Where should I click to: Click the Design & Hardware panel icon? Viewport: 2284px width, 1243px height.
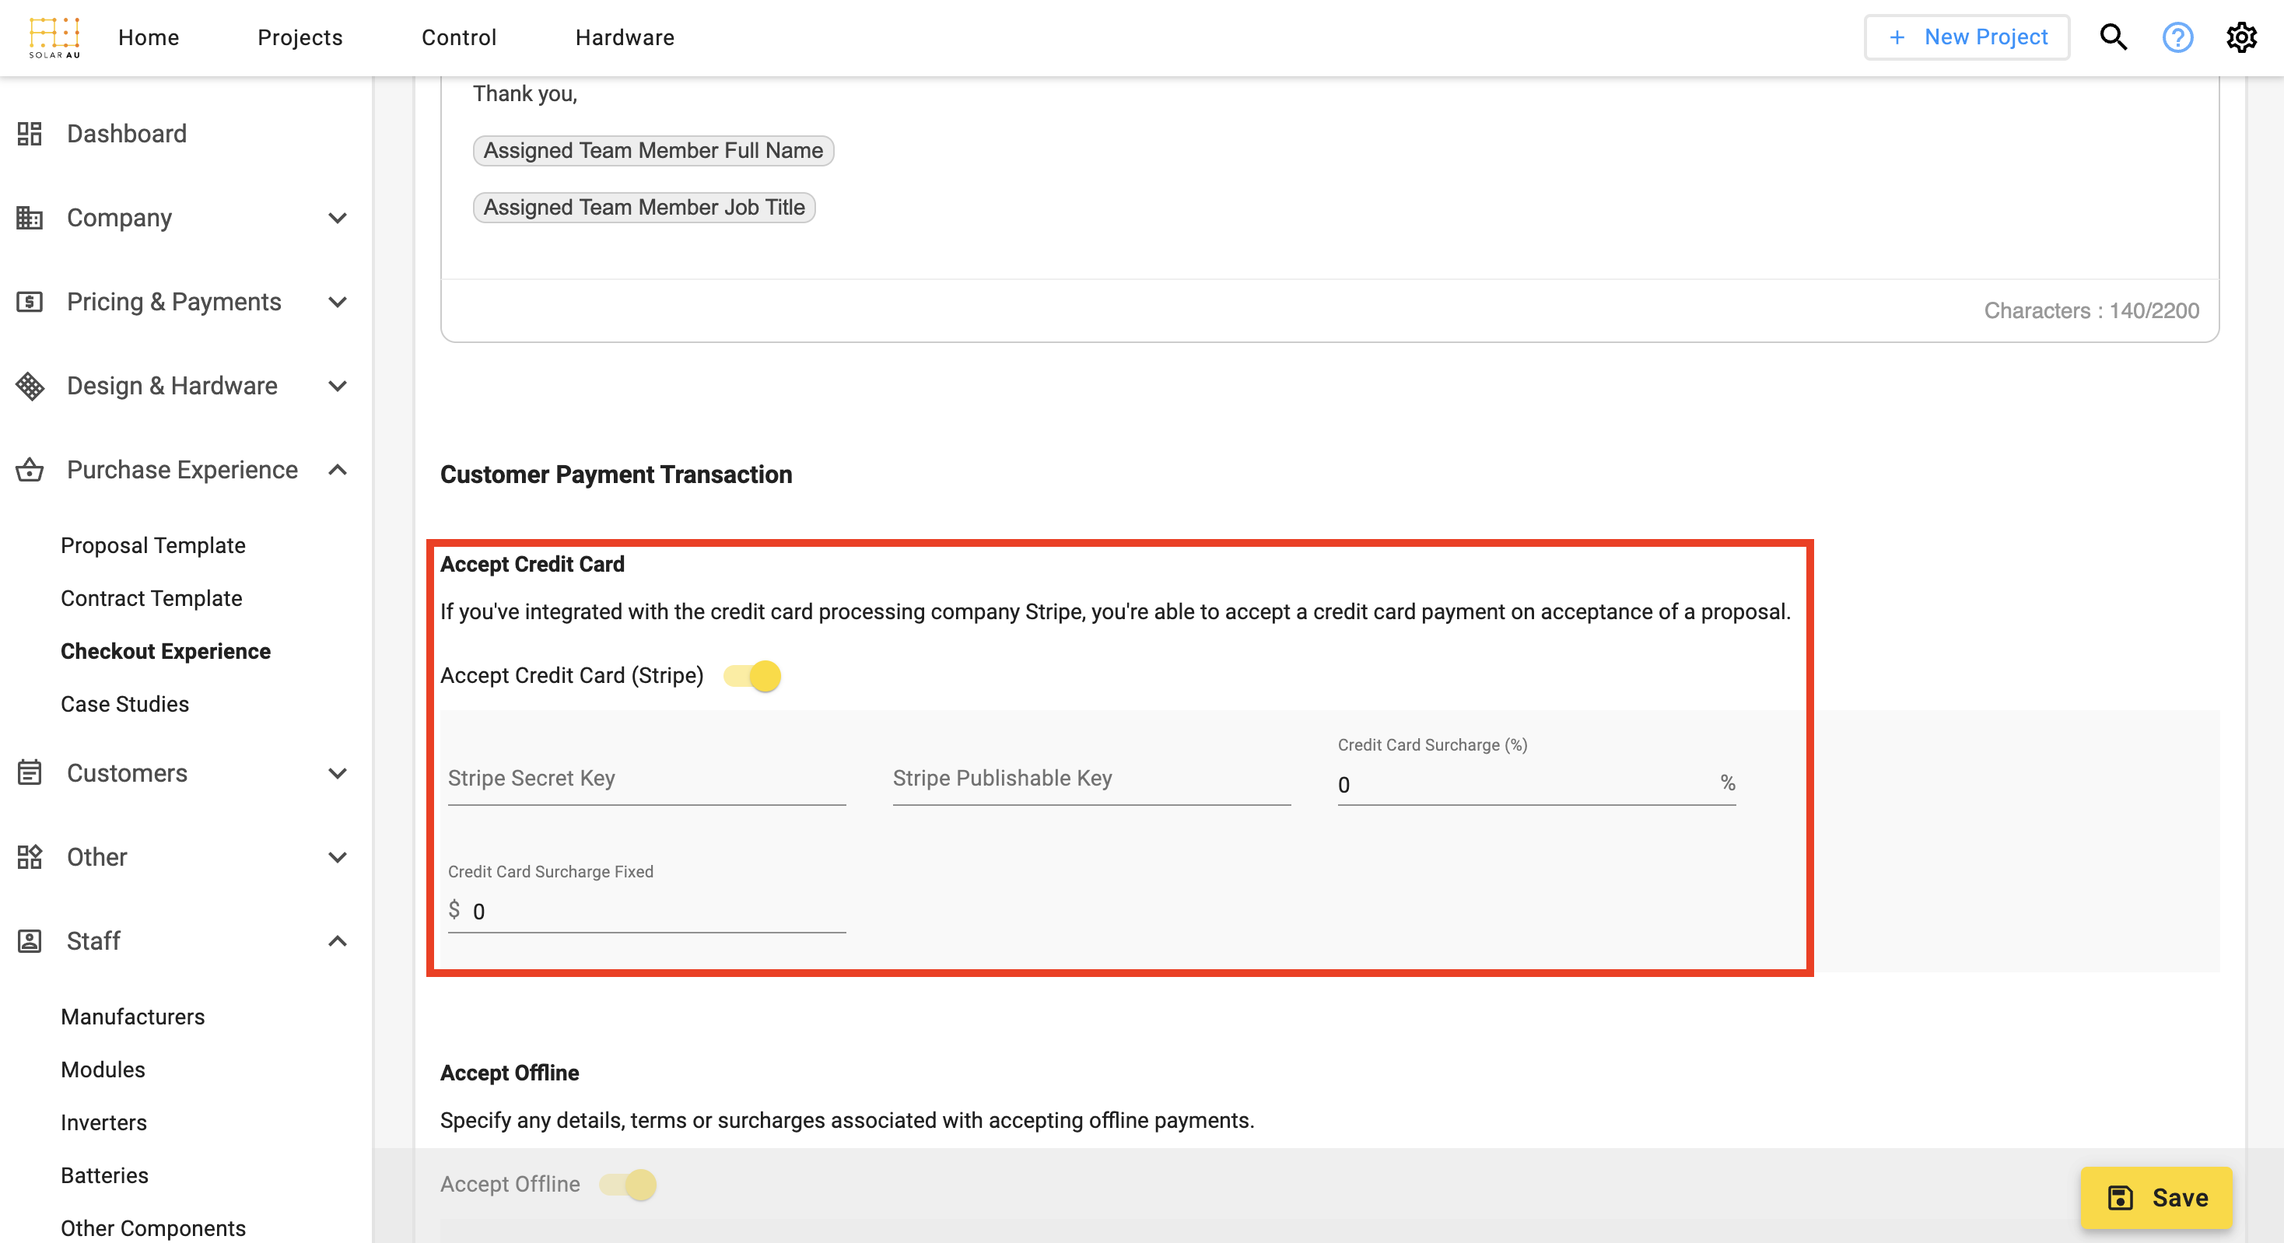30,387
